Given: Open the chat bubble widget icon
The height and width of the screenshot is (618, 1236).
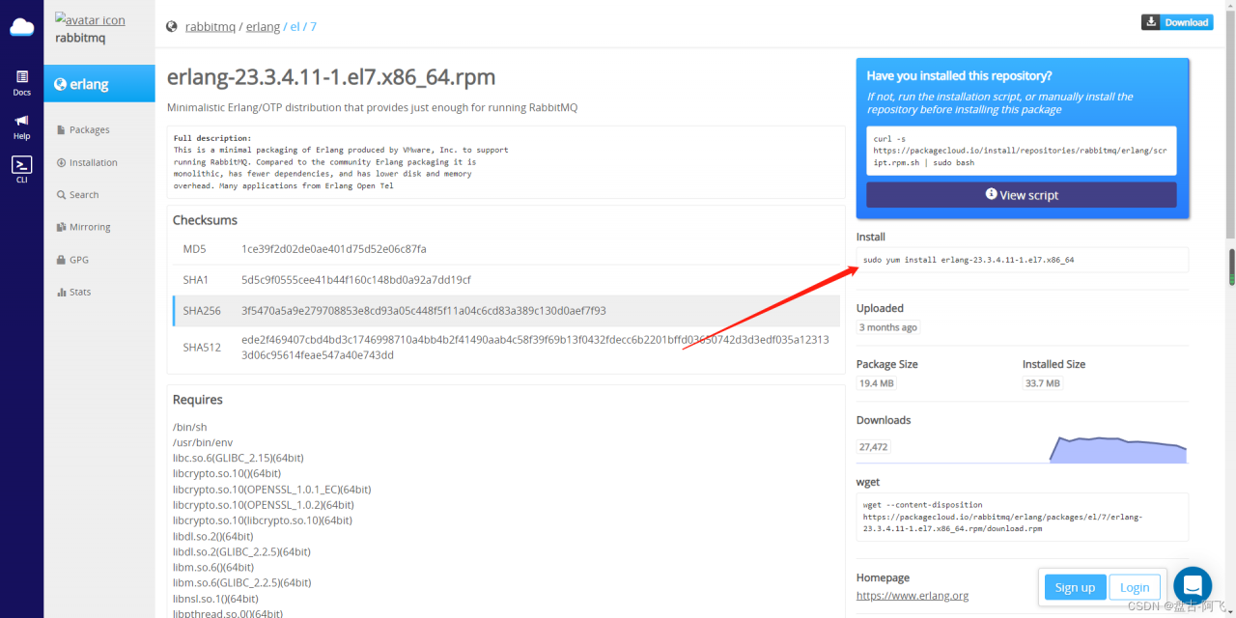Looking at the screenshot, I should click(1193, 585).
